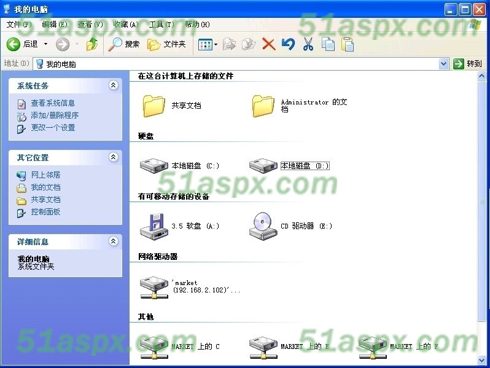Open the Search (搜索) toolbar button

(x=124, y=44)
